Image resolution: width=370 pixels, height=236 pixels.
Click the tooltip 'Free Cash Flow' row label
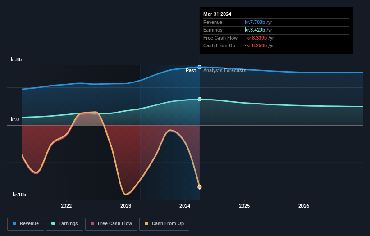coord(220,38)
